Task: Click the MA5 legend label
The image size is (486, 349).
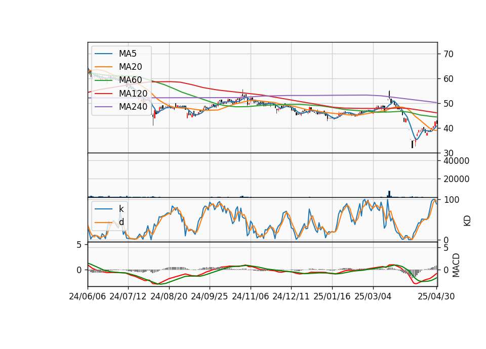Action: click(128, 54)
